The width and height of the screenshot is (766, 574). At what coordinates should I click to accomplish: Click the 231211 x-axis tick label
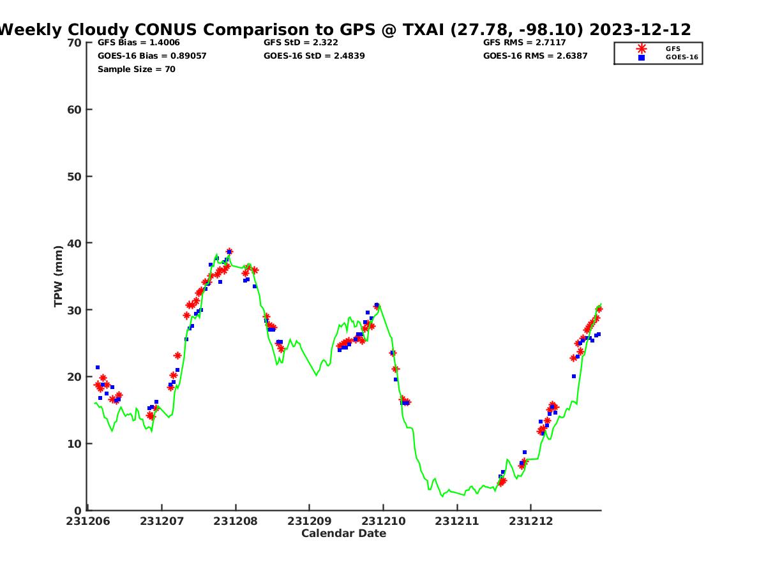click(456, 522)
